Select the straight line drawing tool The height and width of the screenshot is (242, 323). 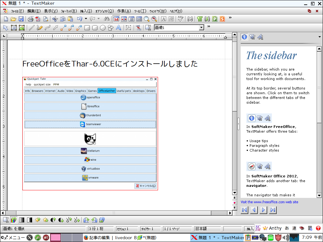click(32, 28)
